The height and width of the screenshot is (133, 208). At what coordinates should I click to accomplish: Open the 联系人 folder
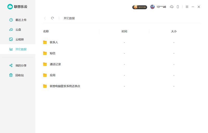click(x=54, y=42)
